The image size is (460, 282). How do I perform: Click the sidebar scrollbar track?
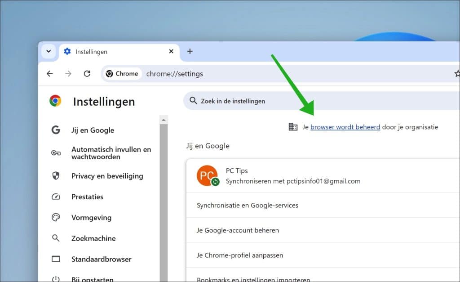pyautogui.click(x=164, y=203)
